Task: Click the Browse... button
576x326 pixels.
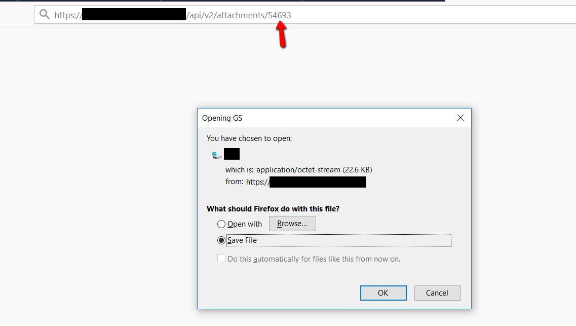Action: point(292,224)
